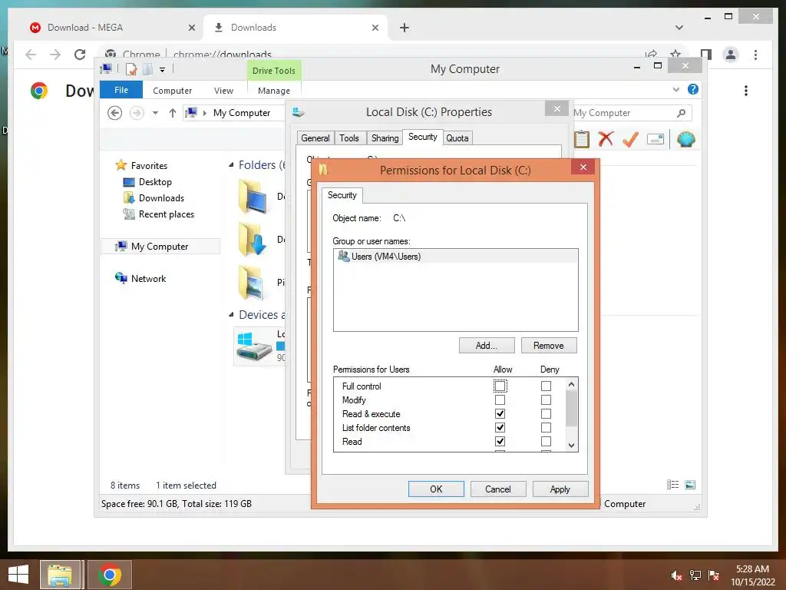Deny Read & execute for Users

pyautogui.click(x=546, y=413)
